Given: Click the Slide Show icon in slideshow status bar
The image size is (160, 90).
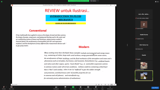Looking at the screenshot, I should (115, 84).
